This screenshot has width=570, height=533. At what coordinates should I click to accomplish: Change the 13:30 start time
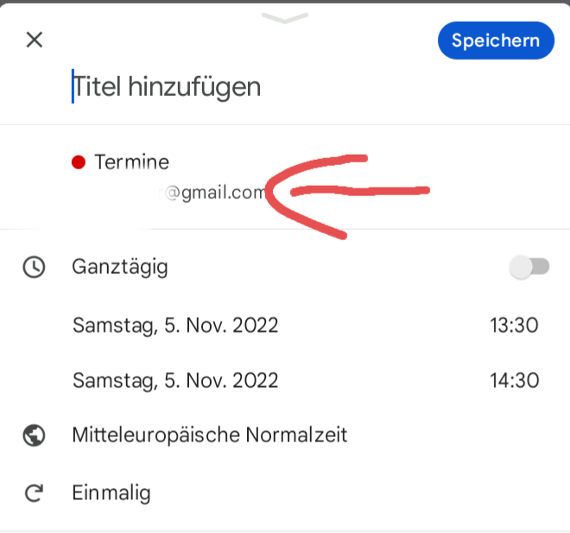[514, 326]
